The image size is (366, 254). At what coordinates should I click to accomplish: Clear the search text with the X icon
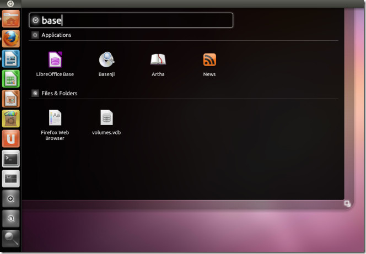[36, 20]
